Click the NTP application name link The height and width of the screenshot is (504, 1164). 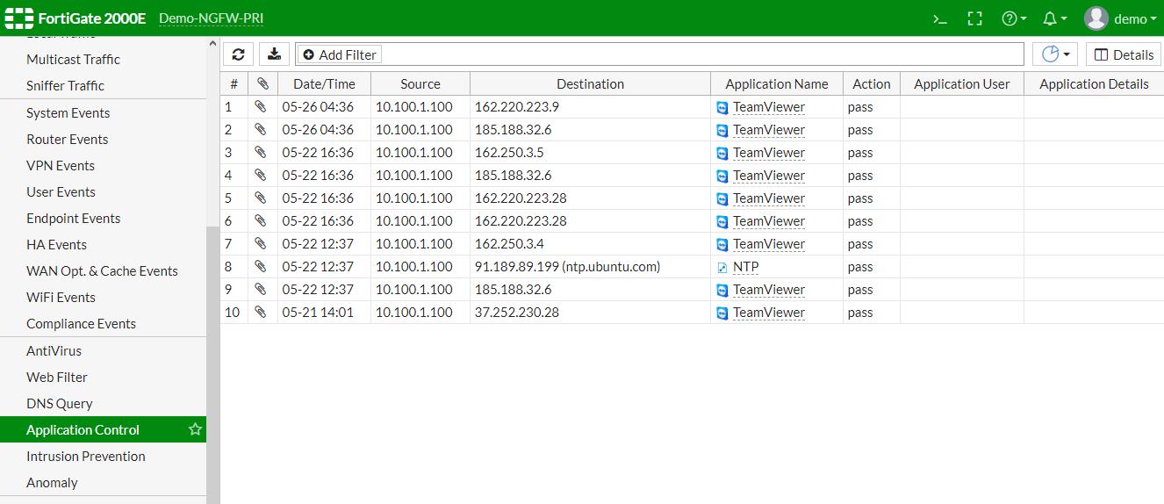point(746,267)
